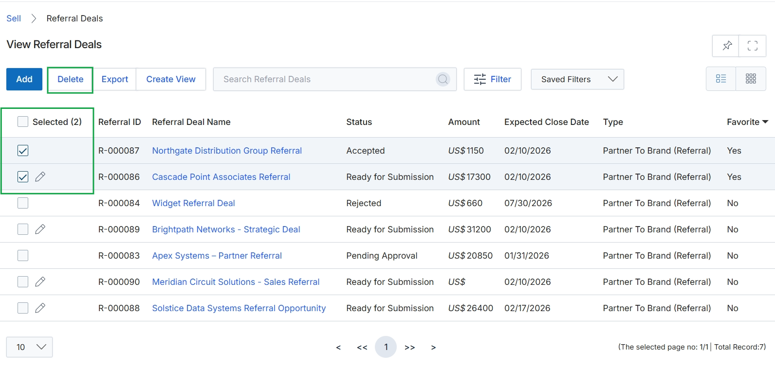This screenshot has height=368, width=775.
Task: Open Solstice Data Systems Referral Opportunity
Action: [x=239, y=308]
